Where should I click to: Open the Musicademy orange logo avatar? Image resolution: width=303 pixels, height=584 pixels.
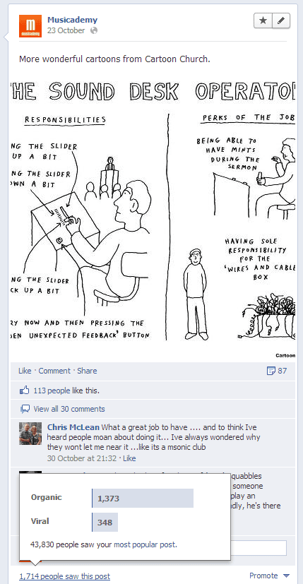coord(30,26)
